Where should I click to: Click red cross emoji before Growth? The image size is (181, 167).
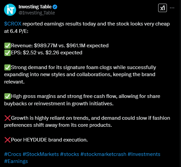coord(7,118)
